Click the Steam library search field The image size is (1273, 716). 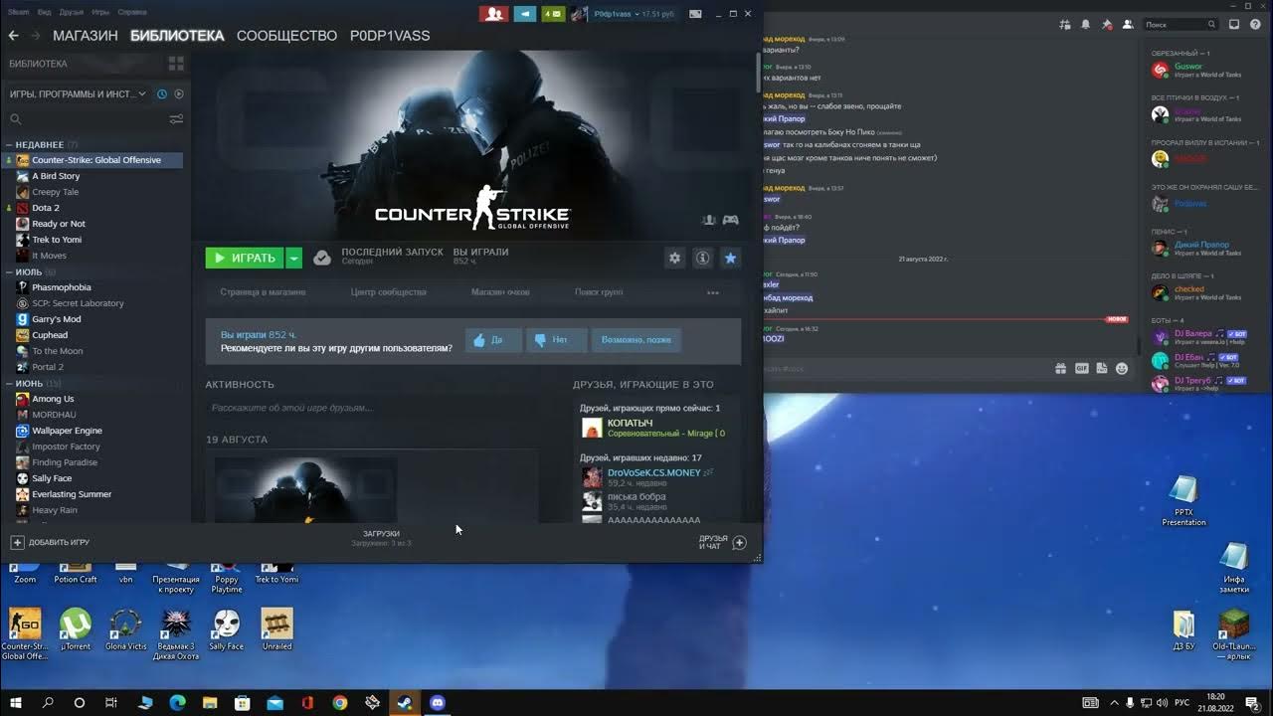85,119
